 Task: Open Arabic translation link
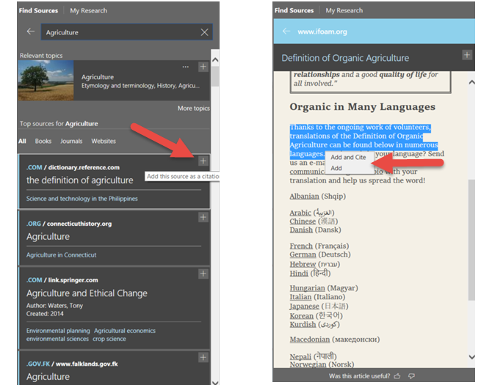click(x=300, y=213)
